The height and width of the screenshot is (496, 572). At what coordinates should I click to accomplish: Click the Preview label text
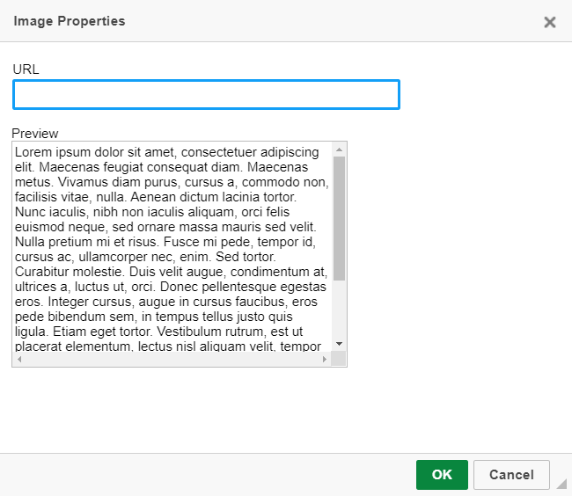coord(35,134)
